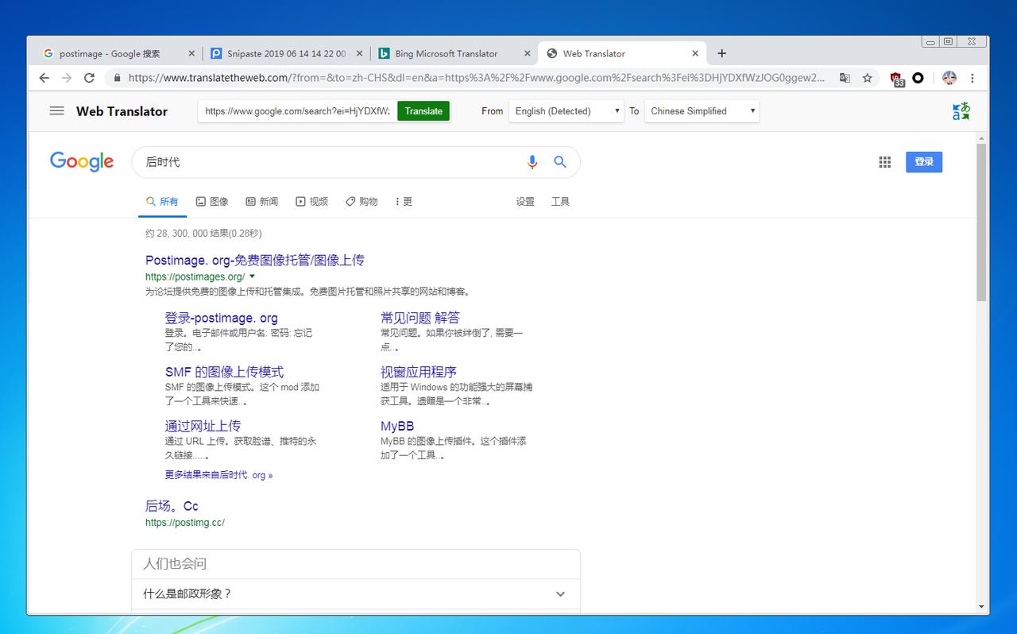Screen dimensions: 1017x634
Task: Click the 约 28,300,000 结果 count text
Action: pyautogui.click(x=203, y=234)
